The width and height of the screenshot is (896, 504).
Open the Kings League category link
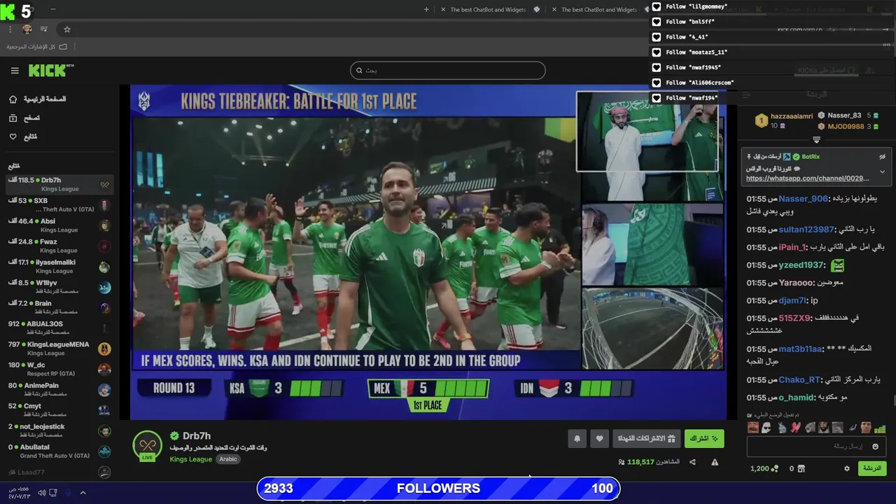[190, 459]
